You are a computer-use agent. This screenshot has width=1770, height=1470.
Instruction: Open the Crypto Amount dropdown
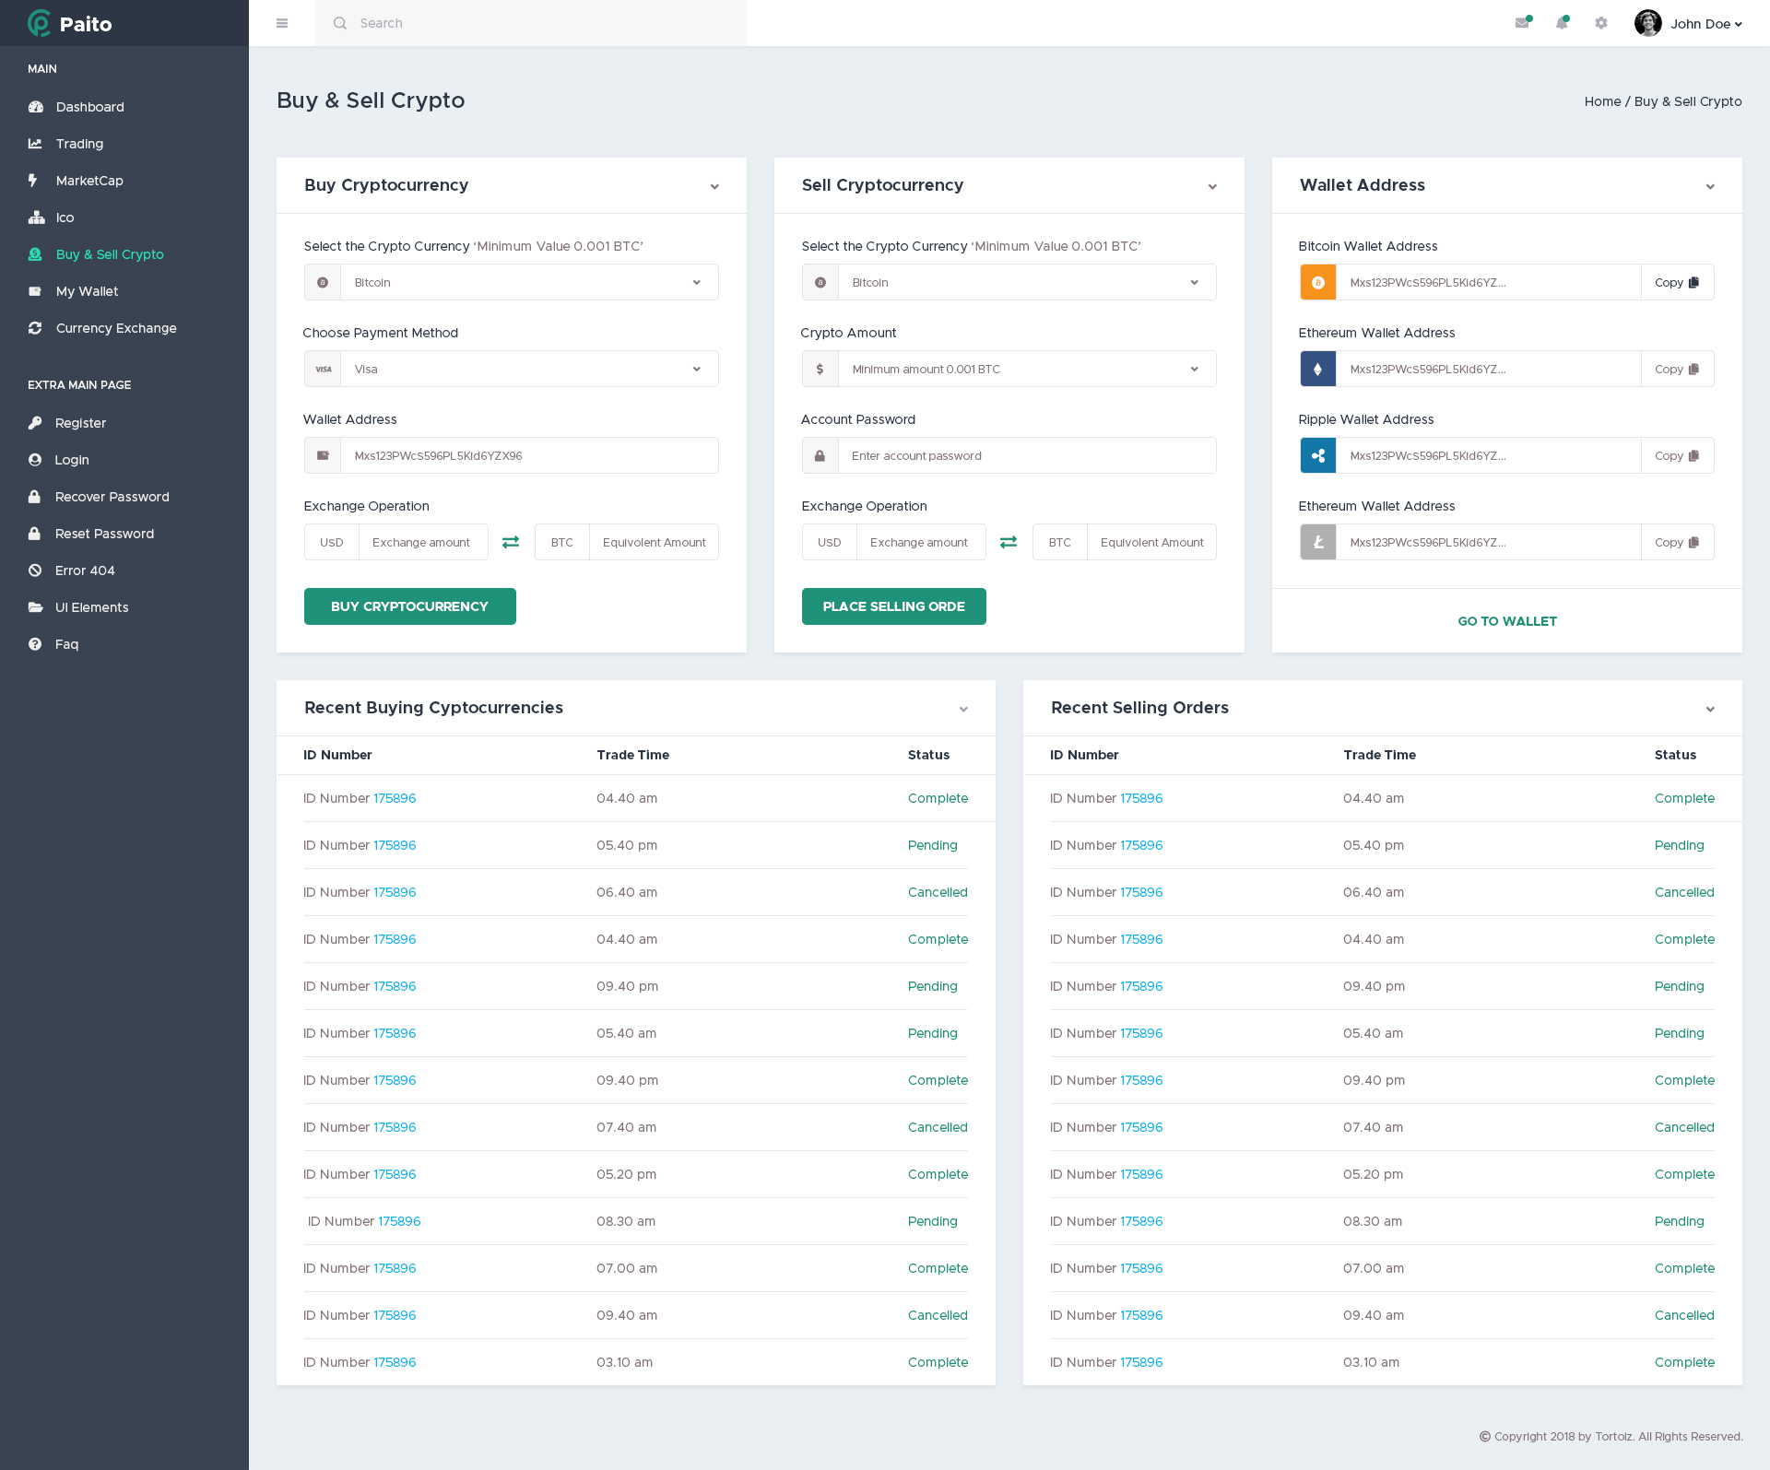[1026, 369]
